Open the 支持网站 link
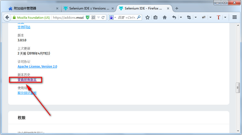Image resolution: width=242 pixels, height=135 pixels. pos(24,27)
